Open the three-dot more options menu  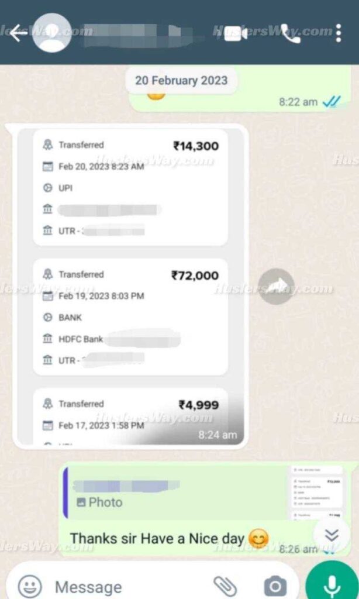point(339,33)
